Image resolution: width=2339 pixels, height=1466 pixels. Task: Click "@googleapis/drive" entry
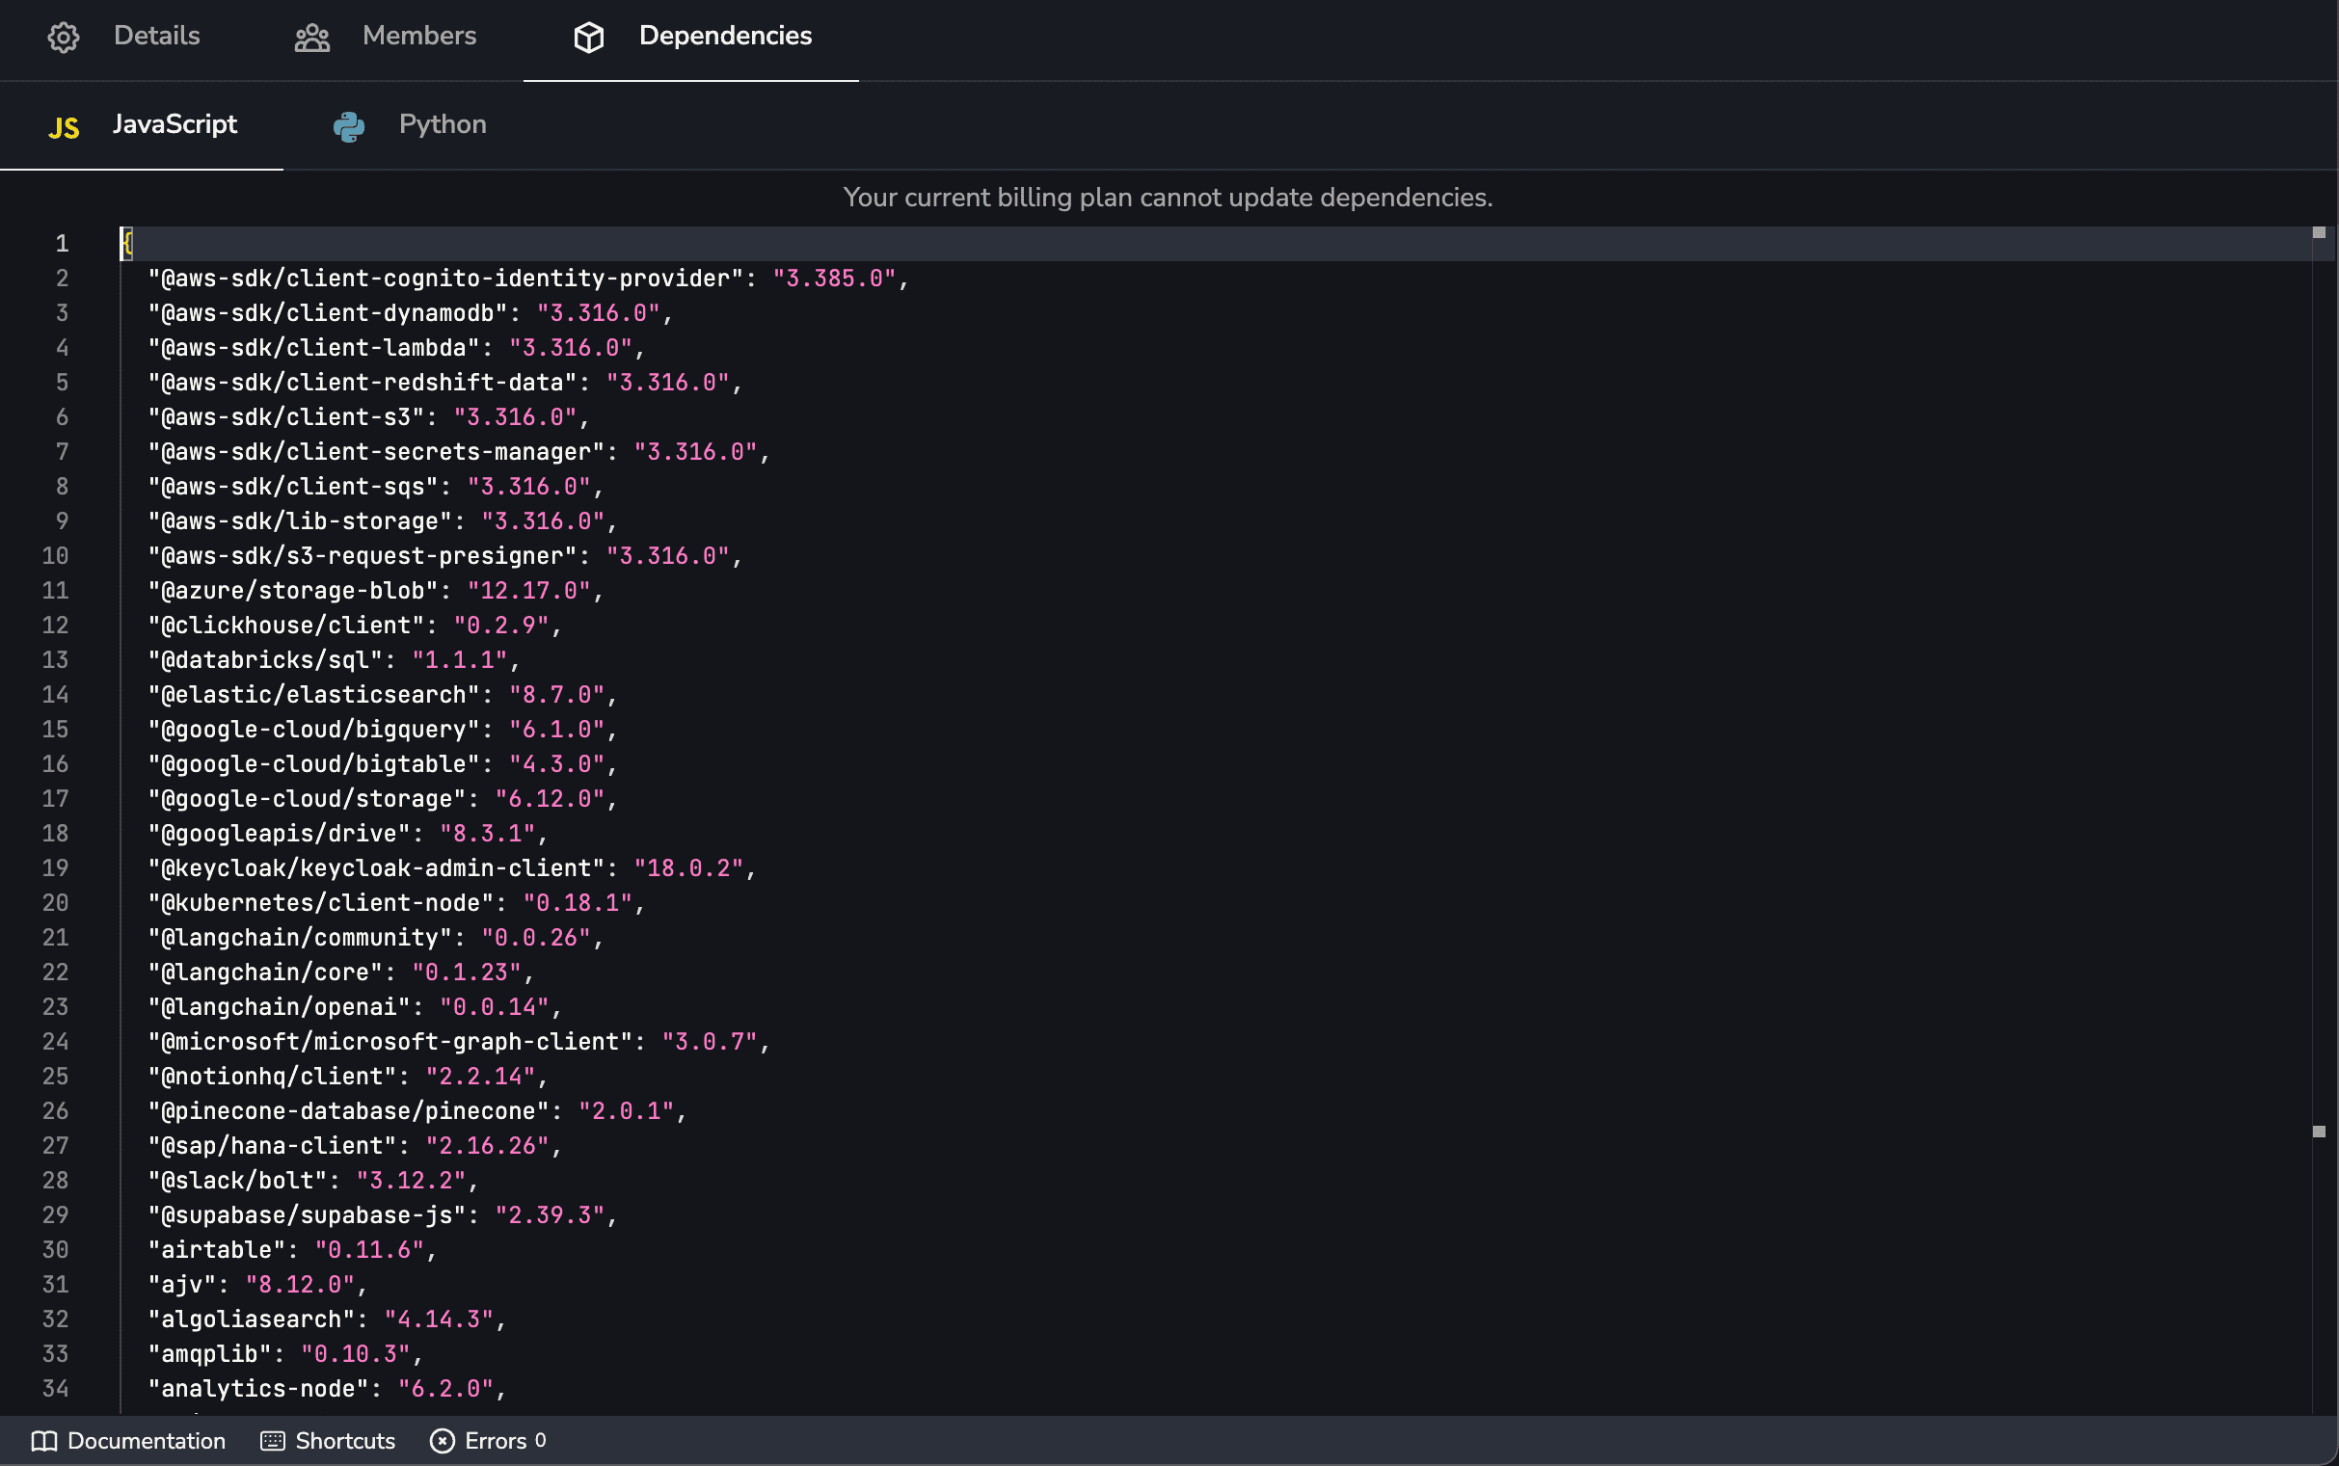click(348, 834)
